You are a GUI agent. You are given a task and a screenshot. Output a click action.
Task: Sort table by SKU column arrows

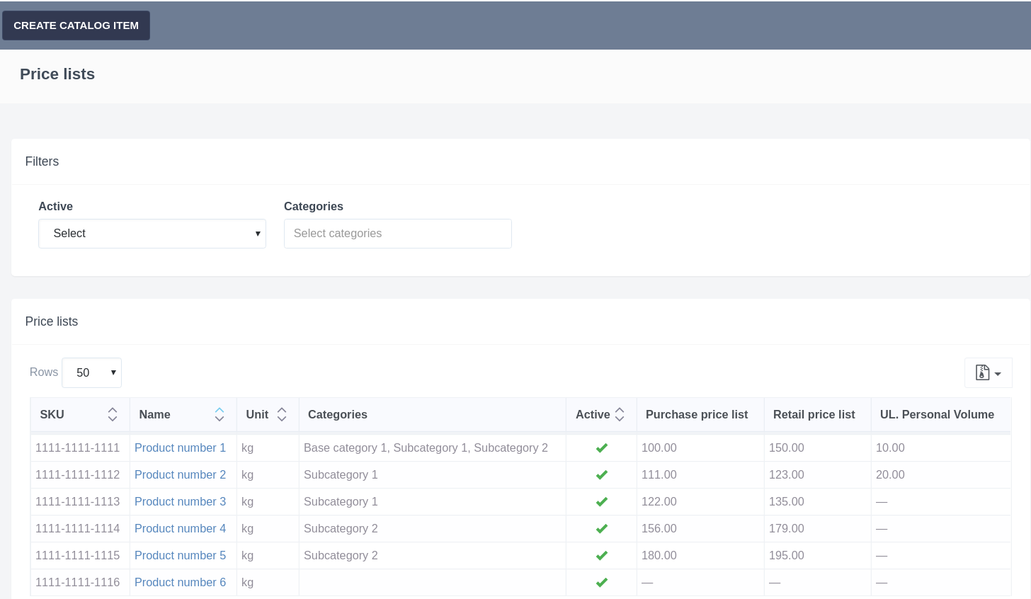[x=112, y=415]
